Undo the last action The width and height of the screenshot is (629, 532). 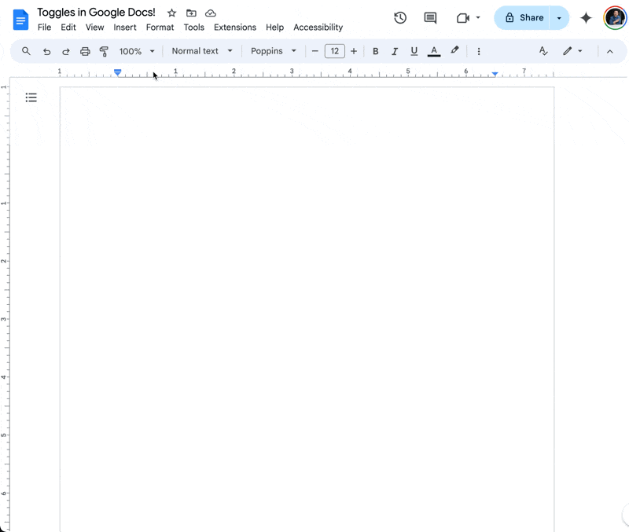[46, 51]
